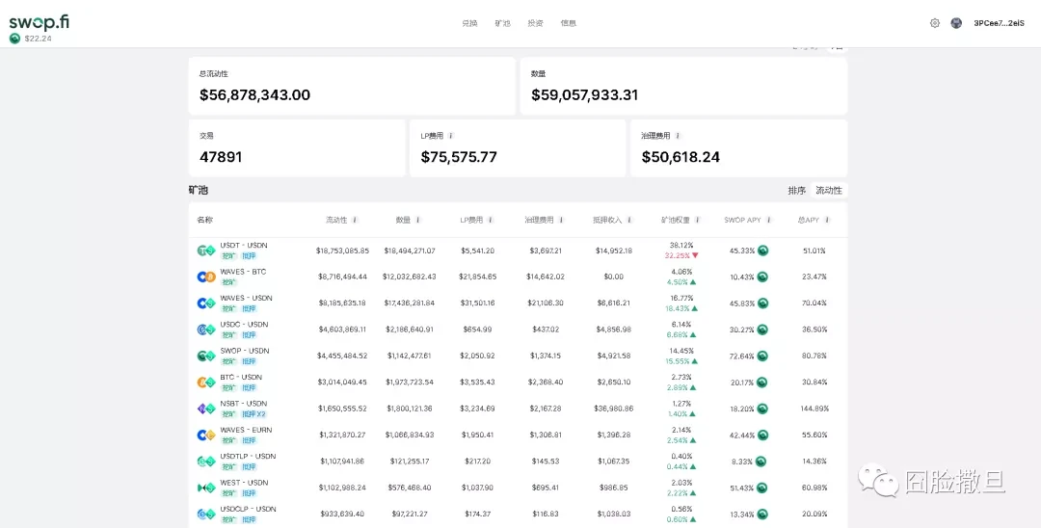Screen dimensions: 1041x528
Task: Click info icon next to 抵押收入 column header
Action: [629, 220]
